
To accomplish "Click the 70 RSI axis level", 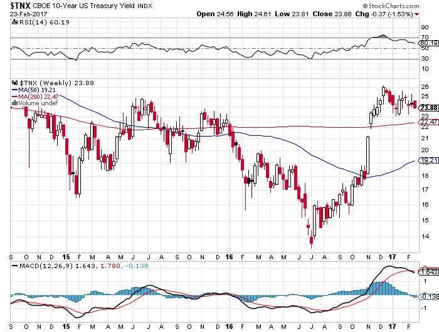I will [x=425, y=37].
